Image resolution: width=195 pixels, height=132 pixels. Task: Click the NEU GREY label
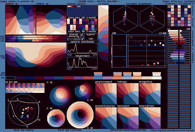[3, 74]
